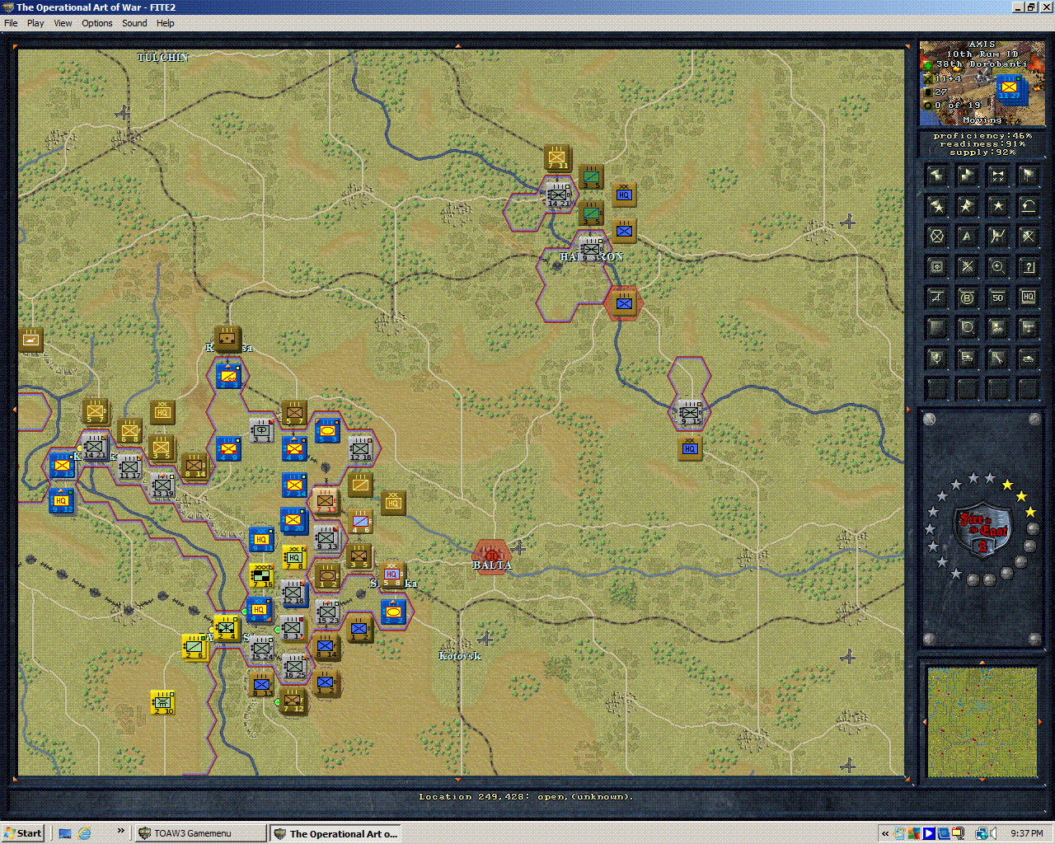Click the question mark help button

click(1028, 267)
